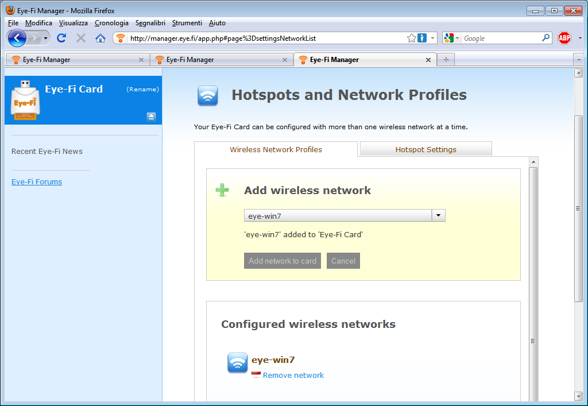Viewport: 588px width, 406px height.
Task: Click the browser Back arrow button
Action: 17,38
